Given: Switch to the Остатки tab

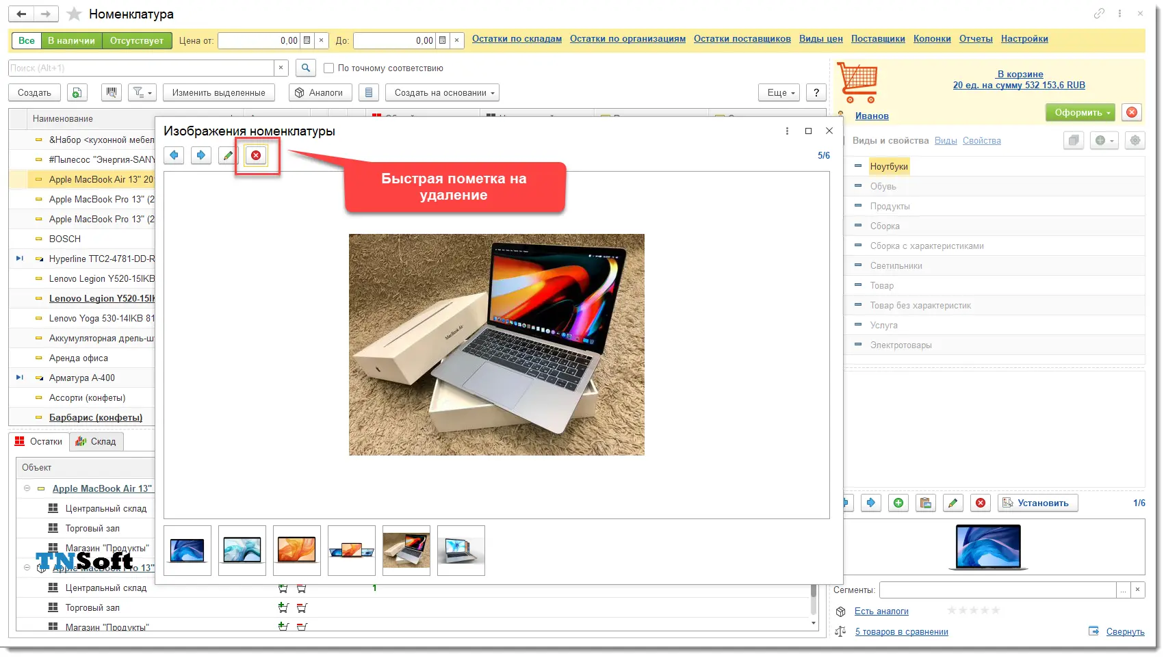Looking at the screenshot, I should point(39,441).
